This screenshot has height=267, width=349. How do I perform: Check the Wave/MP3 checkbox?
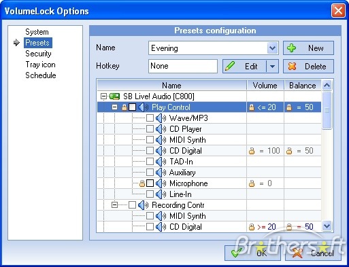tap(150, 118)
